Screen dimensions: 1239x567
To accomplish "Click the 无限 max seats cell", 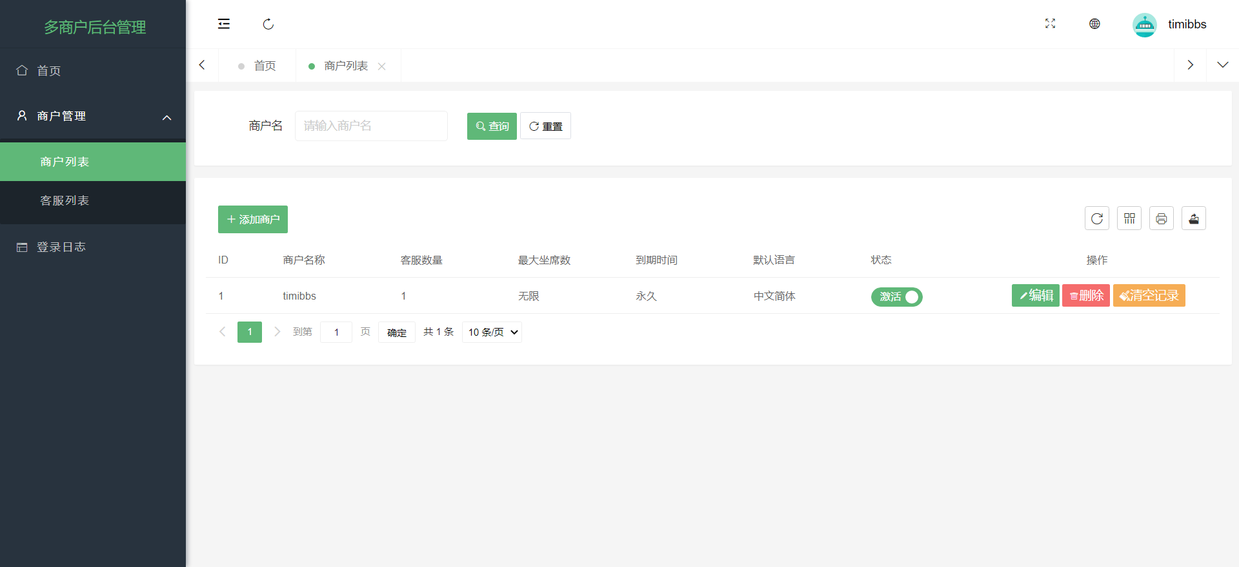I will click(529, 296).
